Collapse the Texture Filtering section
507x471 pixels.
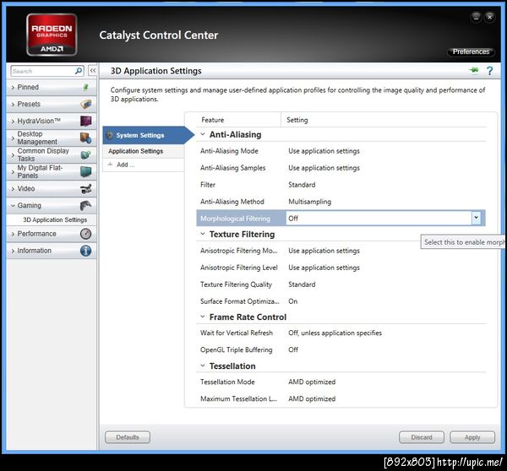coord(203,234)
